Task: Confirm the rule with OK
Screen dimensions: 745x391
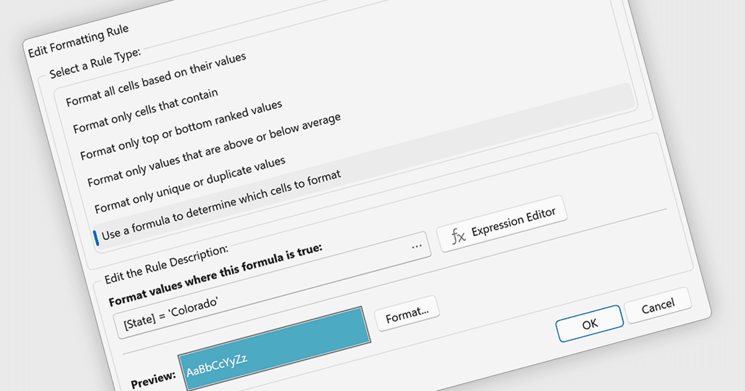Action: [x=590, y=323]
